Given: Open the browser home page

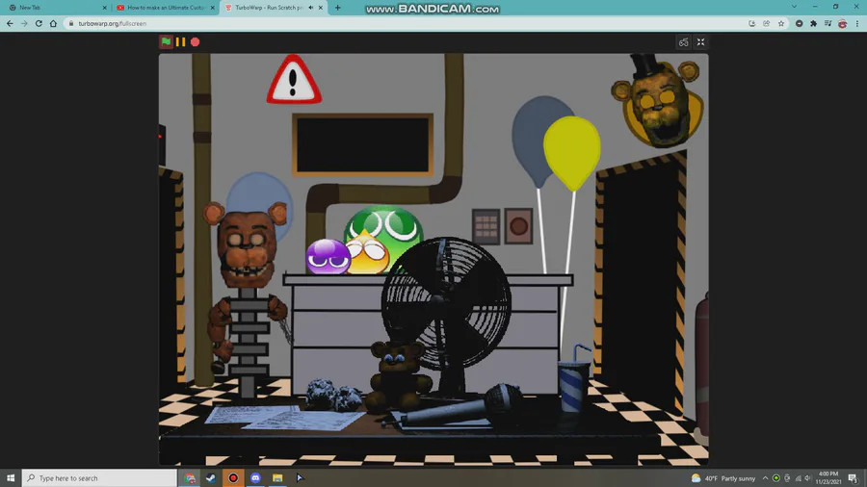Looking at the screenshot, I should point(53,24).
